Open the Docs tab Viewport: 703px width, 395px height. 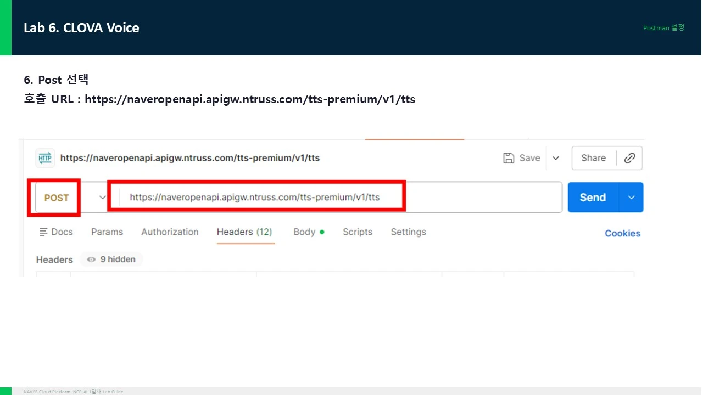tap(56, 232)
